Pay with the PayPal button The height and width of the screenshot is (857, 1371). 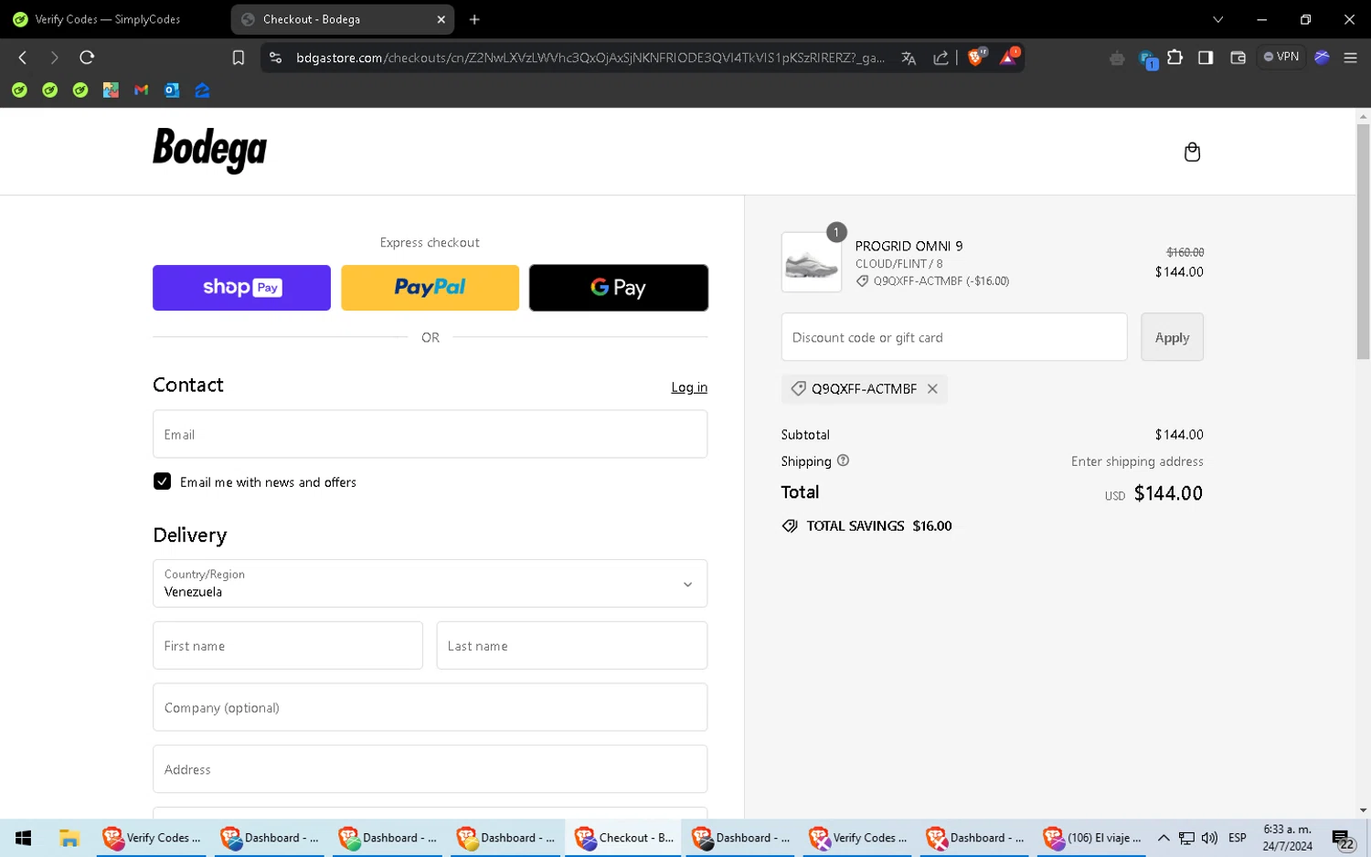point(430,288)
